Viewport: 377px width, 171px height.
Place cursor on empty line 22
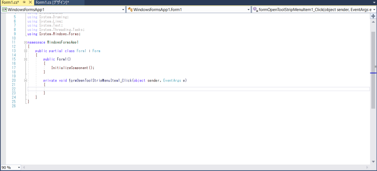(x=199, y=89)
